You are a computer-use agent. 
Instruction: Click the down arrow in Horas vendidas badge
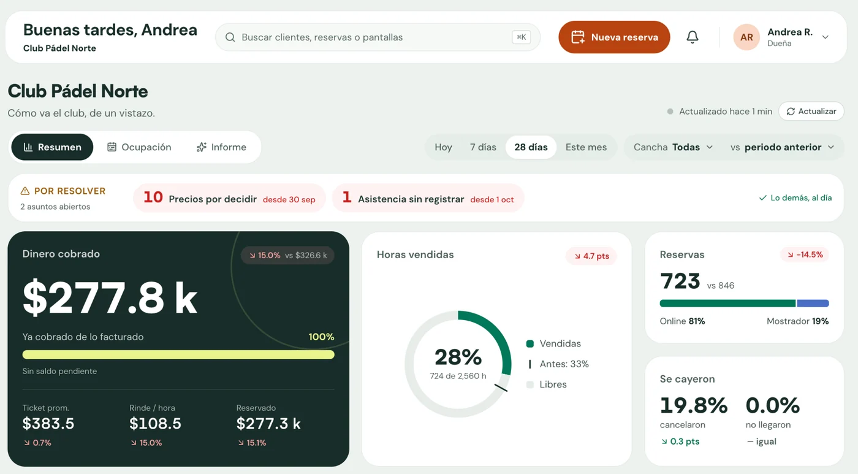click(x=577, y=256)
